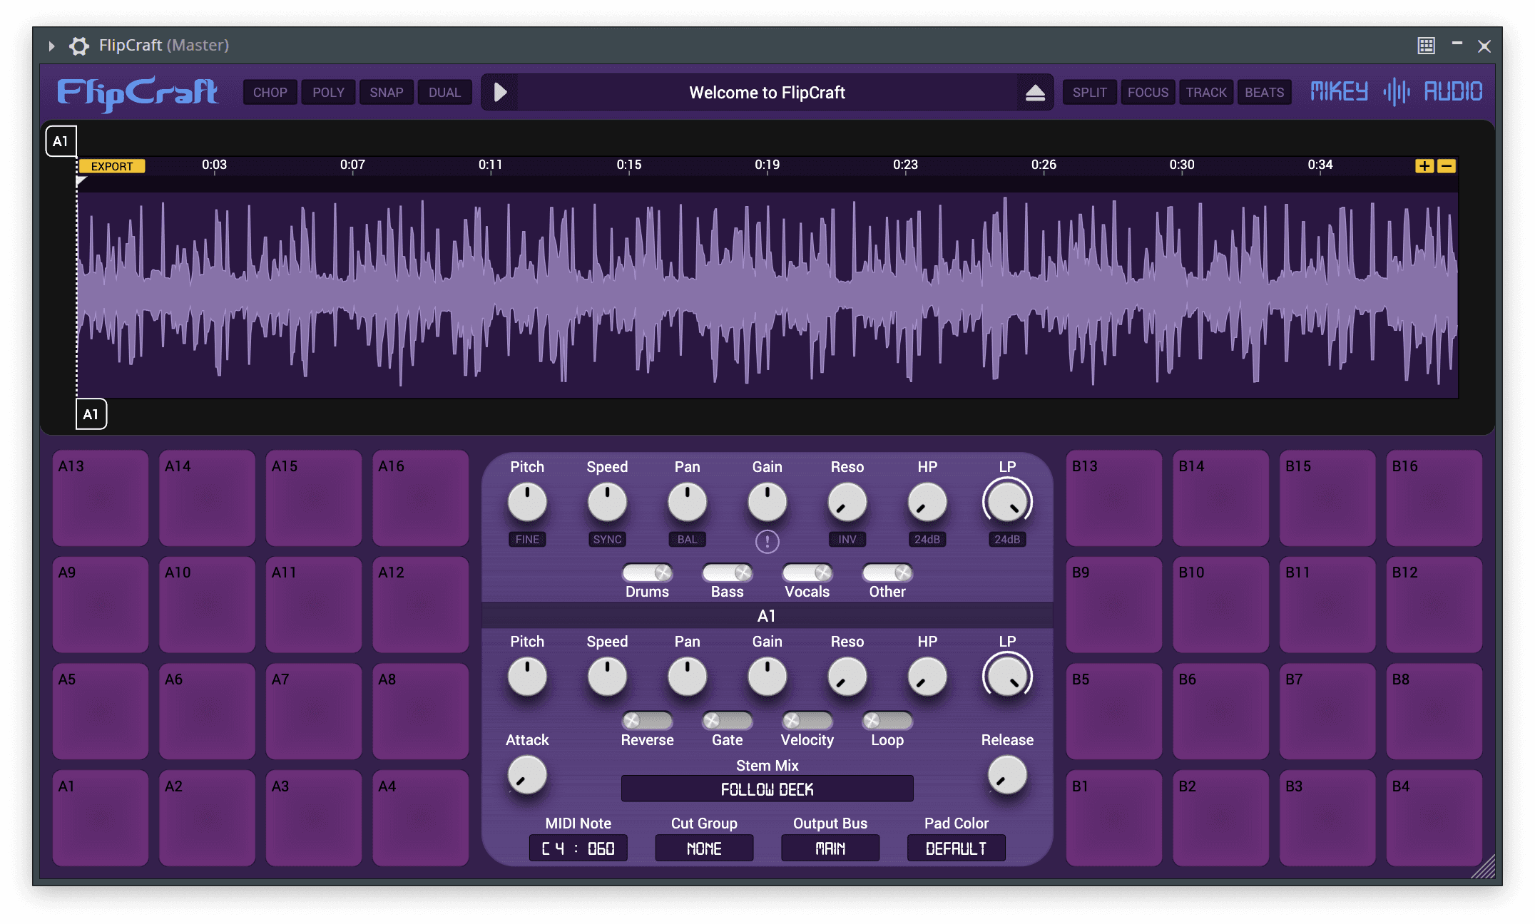Toggle the Other stem switch

coord(887,573)
